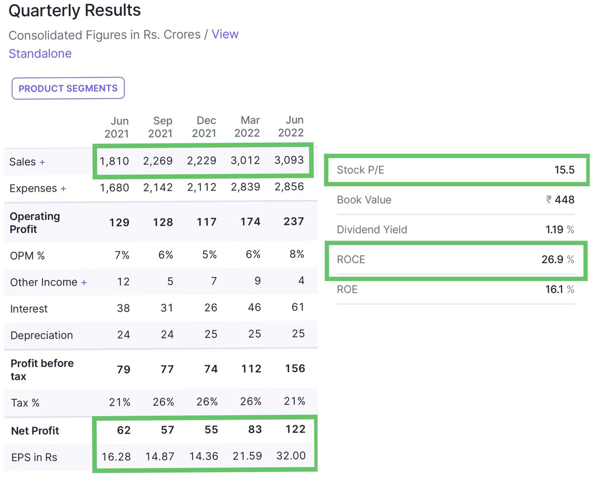
Task: Switch to Standalone figures
Action: [40, 53]
